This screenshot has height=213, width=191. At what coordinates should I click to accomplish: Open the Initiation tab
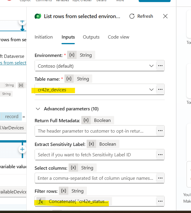(43, 37)
